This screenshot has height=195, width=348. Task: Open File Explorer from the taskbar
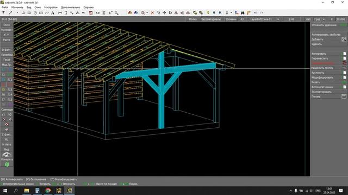27,190
